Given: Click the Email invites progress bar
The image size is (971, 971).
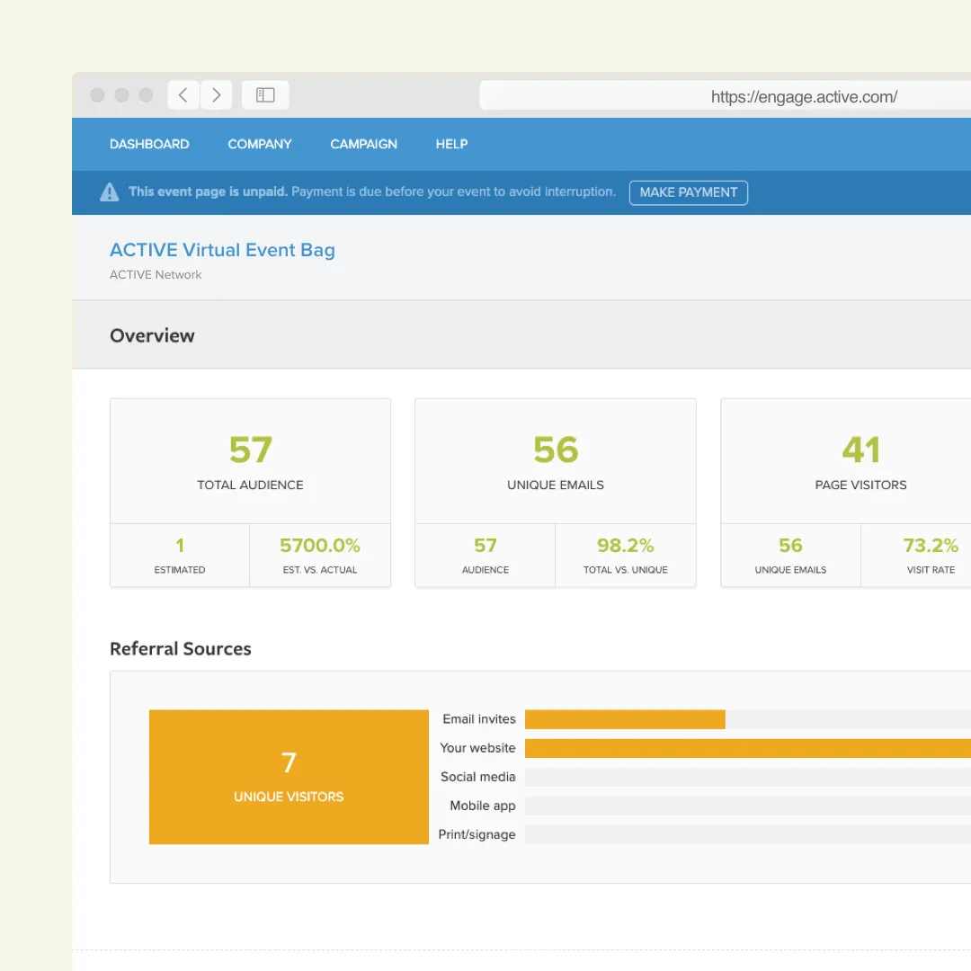Looking at the screenshot, I should (625, 719).
